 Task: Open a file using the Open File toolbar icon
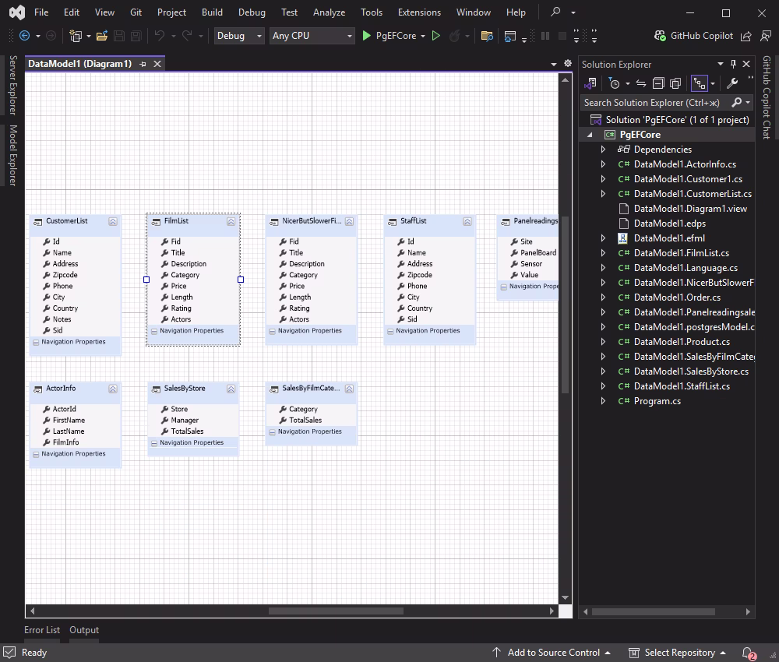(x=101, y=36)
